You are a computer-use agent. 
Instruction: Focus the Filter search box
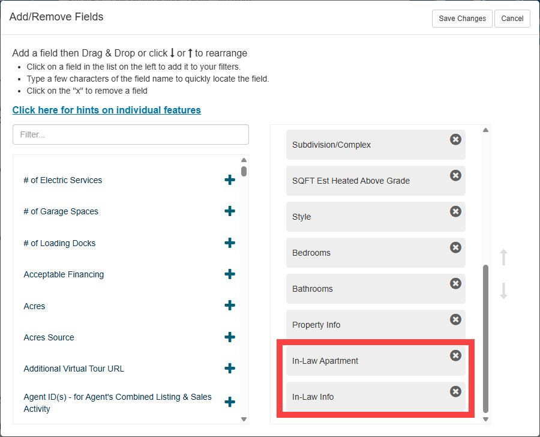click(x=131, y=134)
